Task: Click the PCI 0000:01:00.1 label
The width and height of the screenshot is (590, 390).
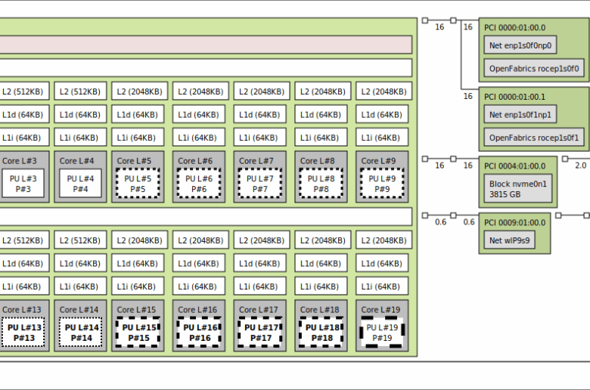Action: (514, 97)
